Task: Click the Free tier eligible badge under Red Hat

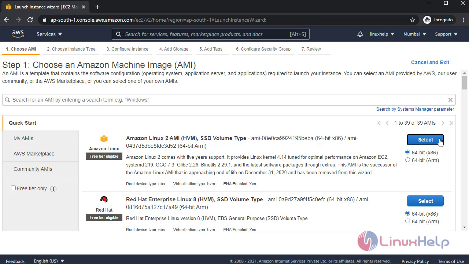Action: click(x=104, y=217)
